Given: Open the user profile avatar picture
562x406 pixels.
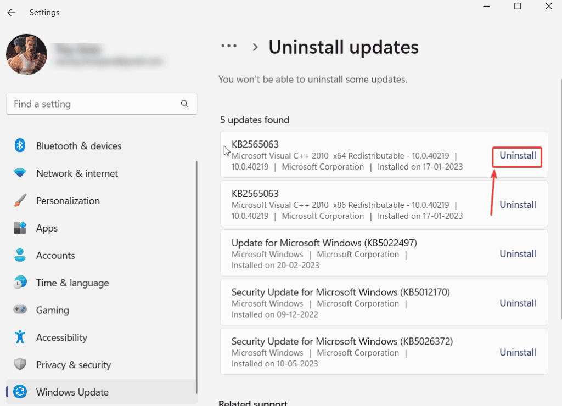Looking at the screenshot, I should 26,54.
